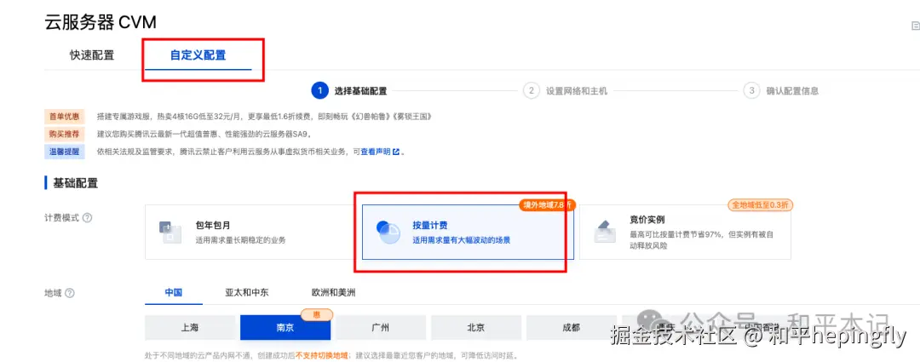Click the external link icon after 查看声明
Viewport: 920px width, 362px height.
pos(396,152)
